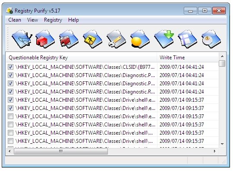The height and width of the screenshot is (171, 233).
Task: Minimize the Registry Purify window
Action: 190,11
